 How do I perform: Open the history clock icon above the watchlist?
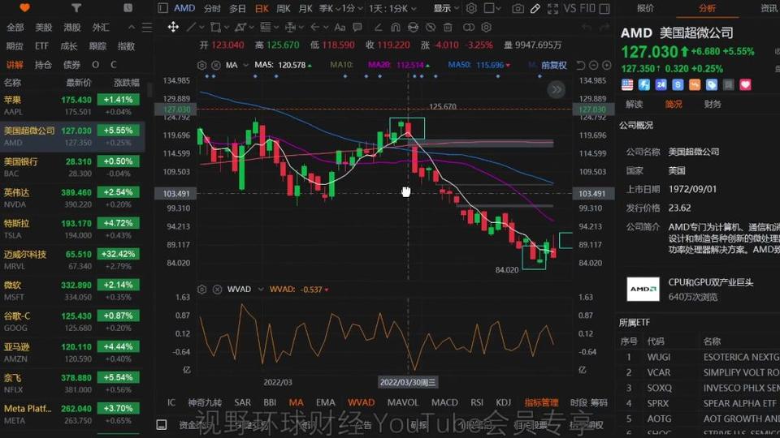(x=128, y=8)
